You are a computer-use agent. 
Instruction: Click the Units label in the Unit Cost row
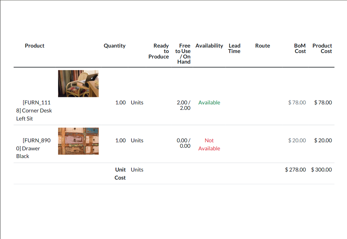(137, 170)
